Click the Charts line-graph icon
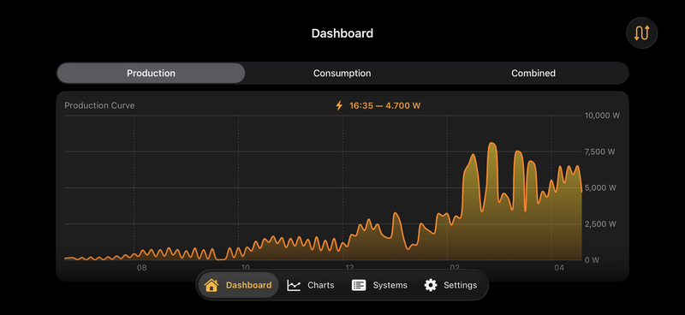Viewport: 685px width, 315px height. click(x=294, y=285)
